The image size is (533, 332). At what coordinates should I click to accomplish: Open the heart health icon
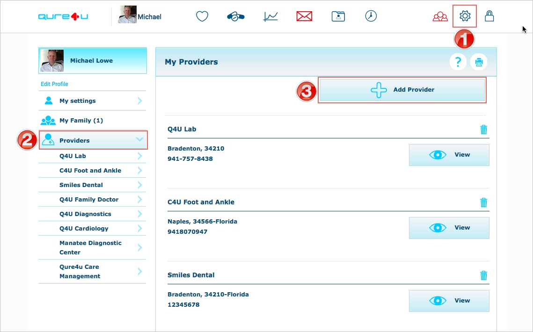[x=202, y=16]
